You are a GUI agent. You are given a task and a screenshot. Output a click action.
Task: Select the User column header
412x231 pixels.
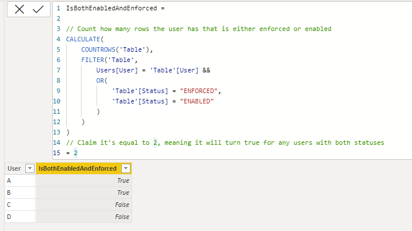click(x=20, y=168)
